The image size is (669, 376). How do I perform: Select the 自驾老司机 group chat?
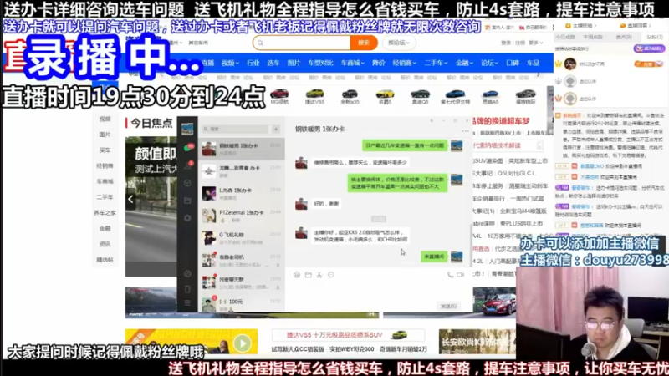point(242,261)
